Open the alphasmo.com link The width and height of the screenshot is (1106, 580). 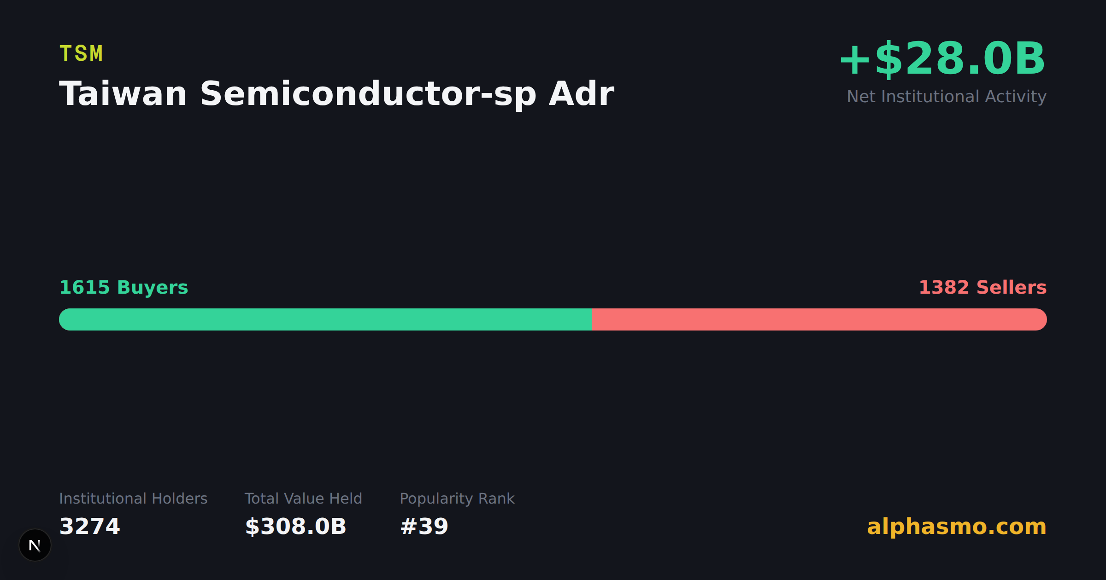[x=957, y=527]
